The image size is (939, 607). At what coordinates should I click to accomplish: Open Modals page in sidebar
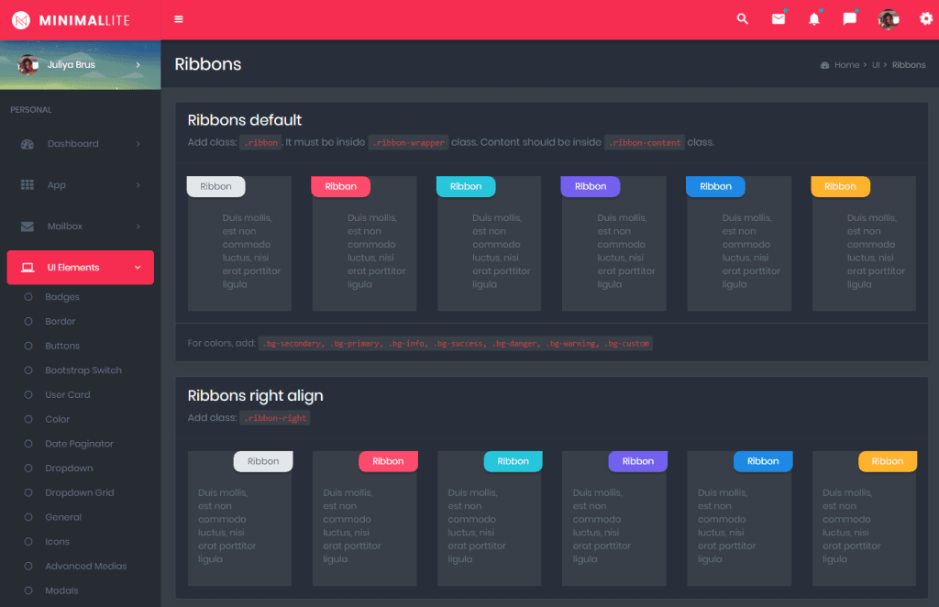tap(61, 590)
